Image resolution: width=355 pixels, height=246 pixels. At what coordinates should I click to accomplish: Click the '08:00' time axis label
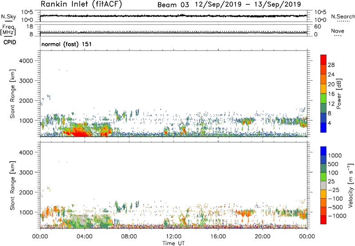click(x=129, y=236)
